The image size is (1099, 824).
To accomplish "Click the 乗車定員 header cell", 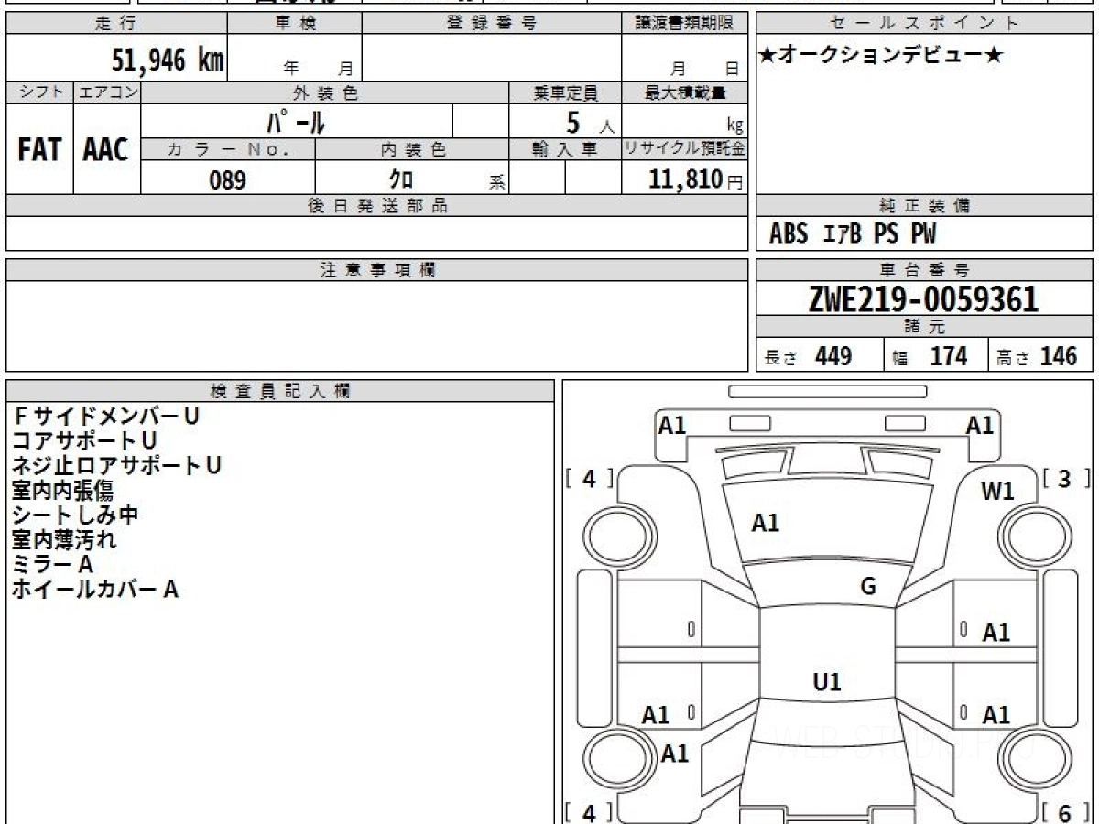I will pyautogui.click(x=565, y=92).
